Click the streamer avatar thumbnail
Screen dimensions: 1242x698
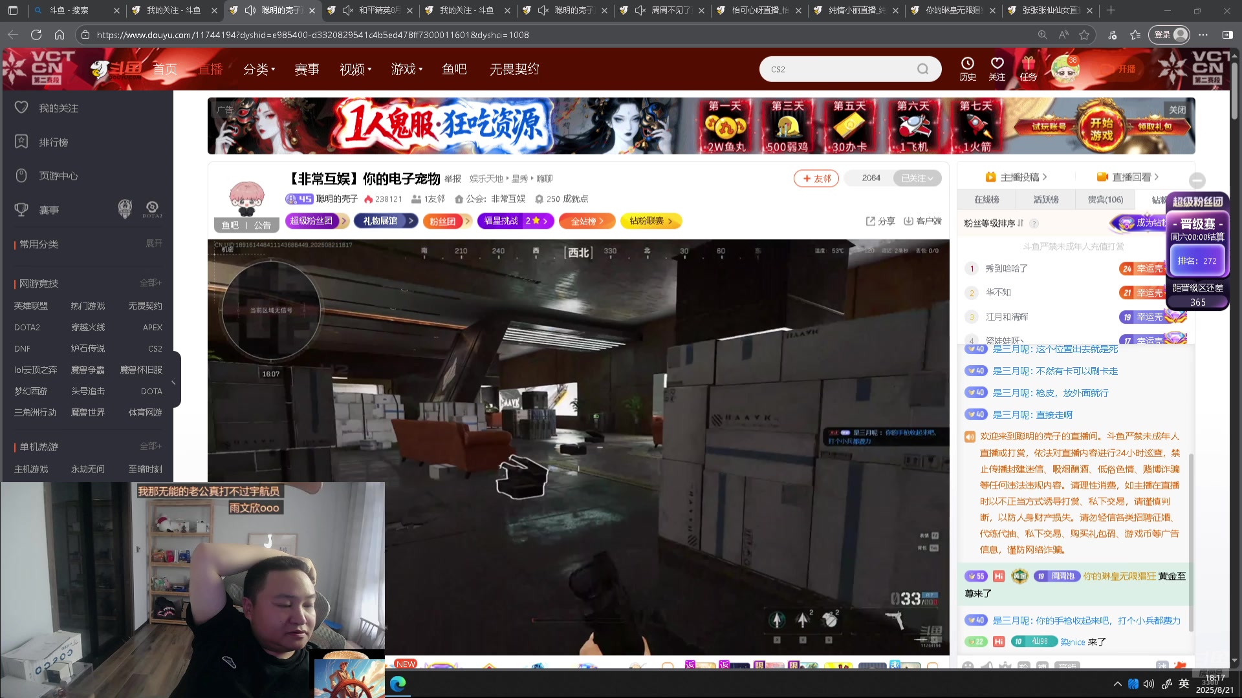246,199
